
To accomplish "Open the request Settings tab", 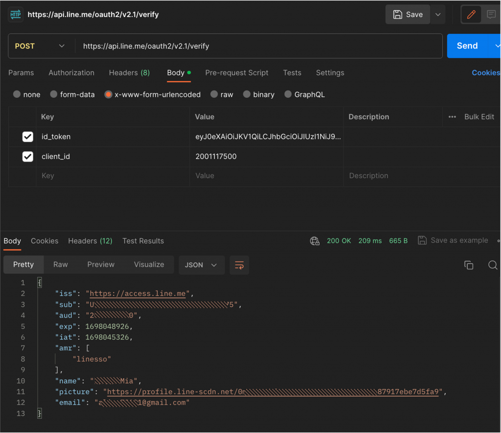I will [x=330, y=73].
